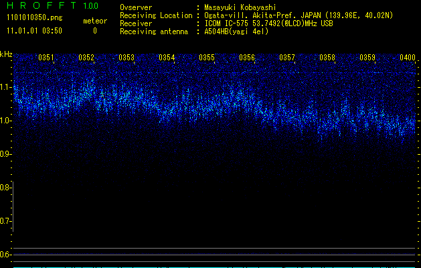This screenshot has height=268, width=421.
Task: Click the Ovserver label
Action: (136, 7)
